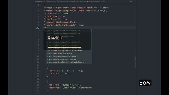Click wrench icon beside vim.argumentObjectOpeningDelimiters
The image size is (169, 95).
48,34
